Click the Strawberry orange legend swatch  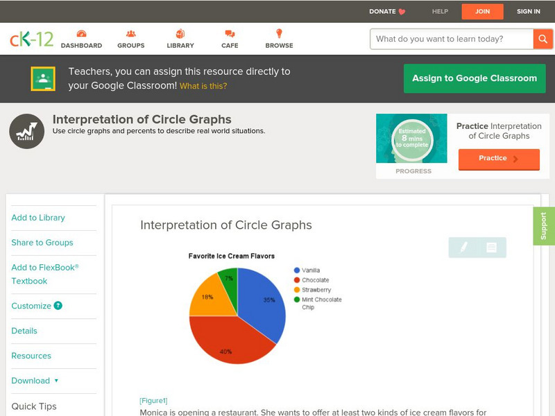[x=297, y=290]
